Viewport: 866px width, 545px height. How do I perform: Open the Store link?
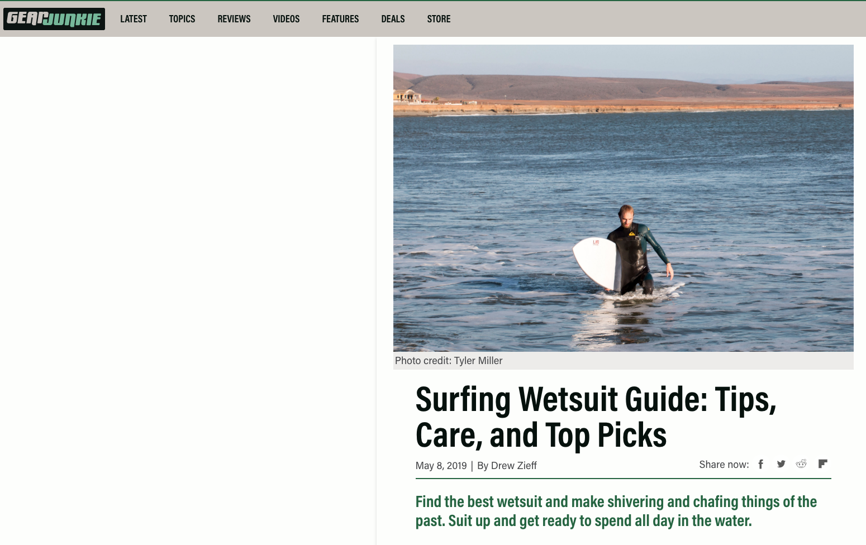pyautogui.click(x=439, y=19)
